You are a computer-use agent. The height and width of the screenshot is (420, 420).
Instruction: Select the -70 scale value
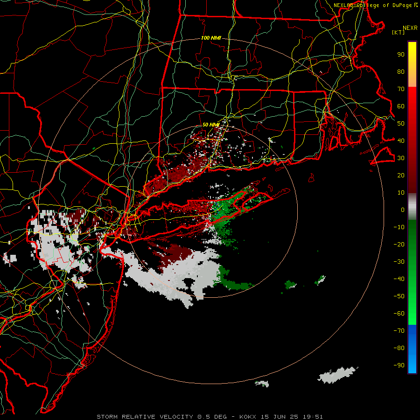[399, 331]
